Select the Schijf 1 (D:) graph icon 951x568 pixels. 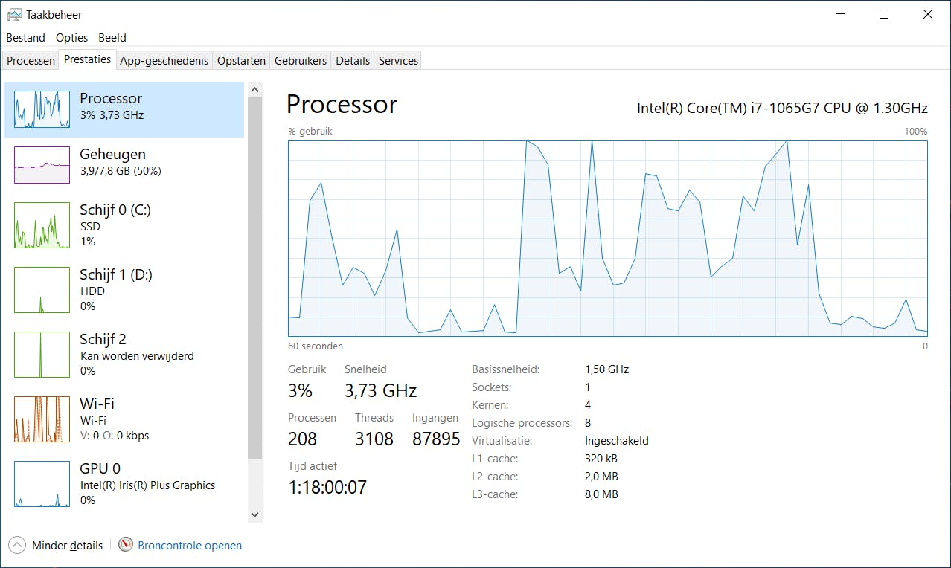(42, 290)
